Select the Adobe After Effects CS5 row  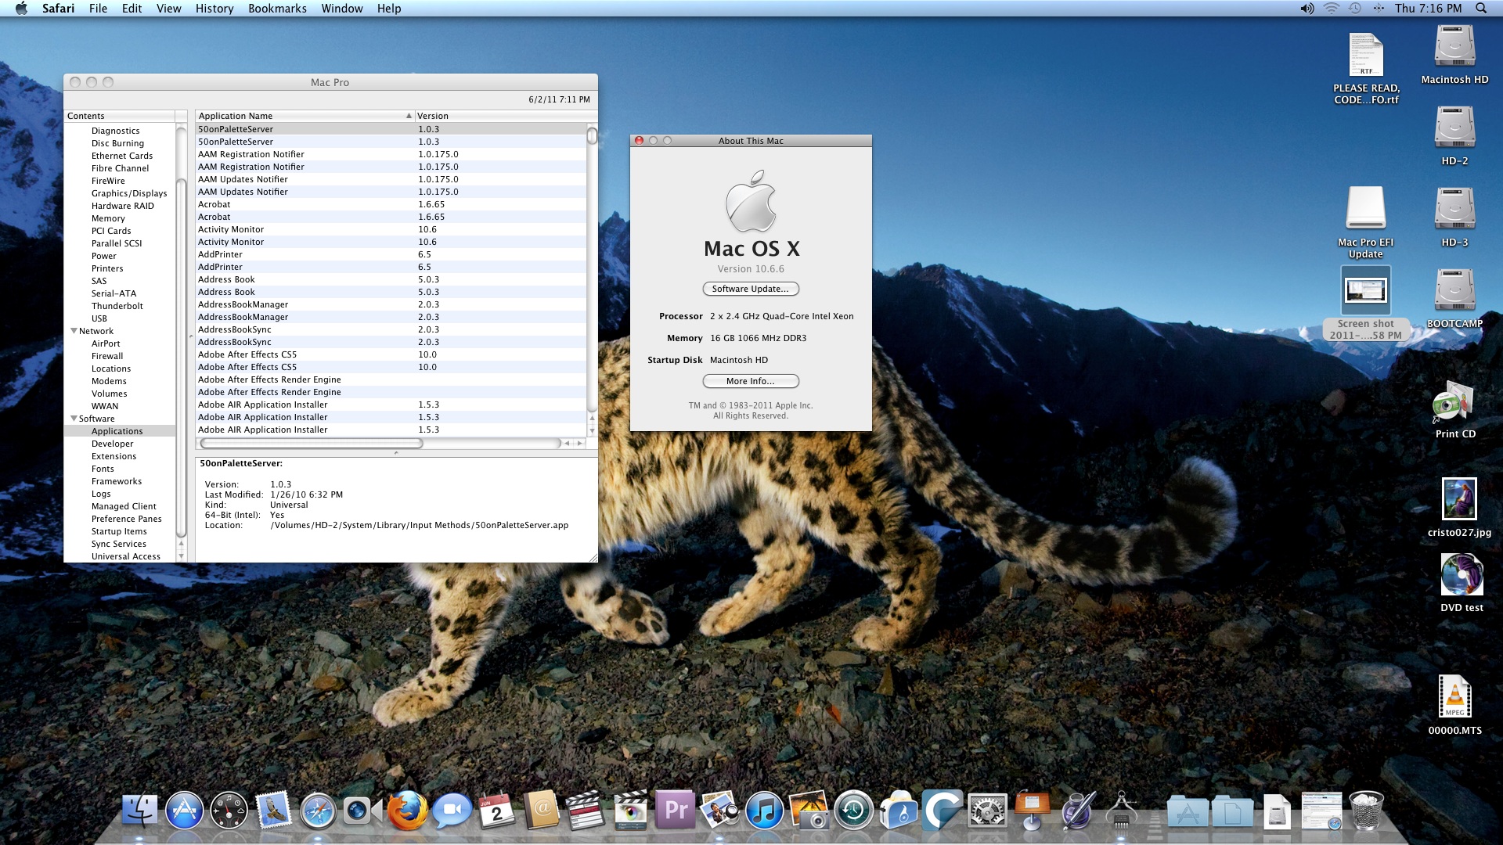247,354
